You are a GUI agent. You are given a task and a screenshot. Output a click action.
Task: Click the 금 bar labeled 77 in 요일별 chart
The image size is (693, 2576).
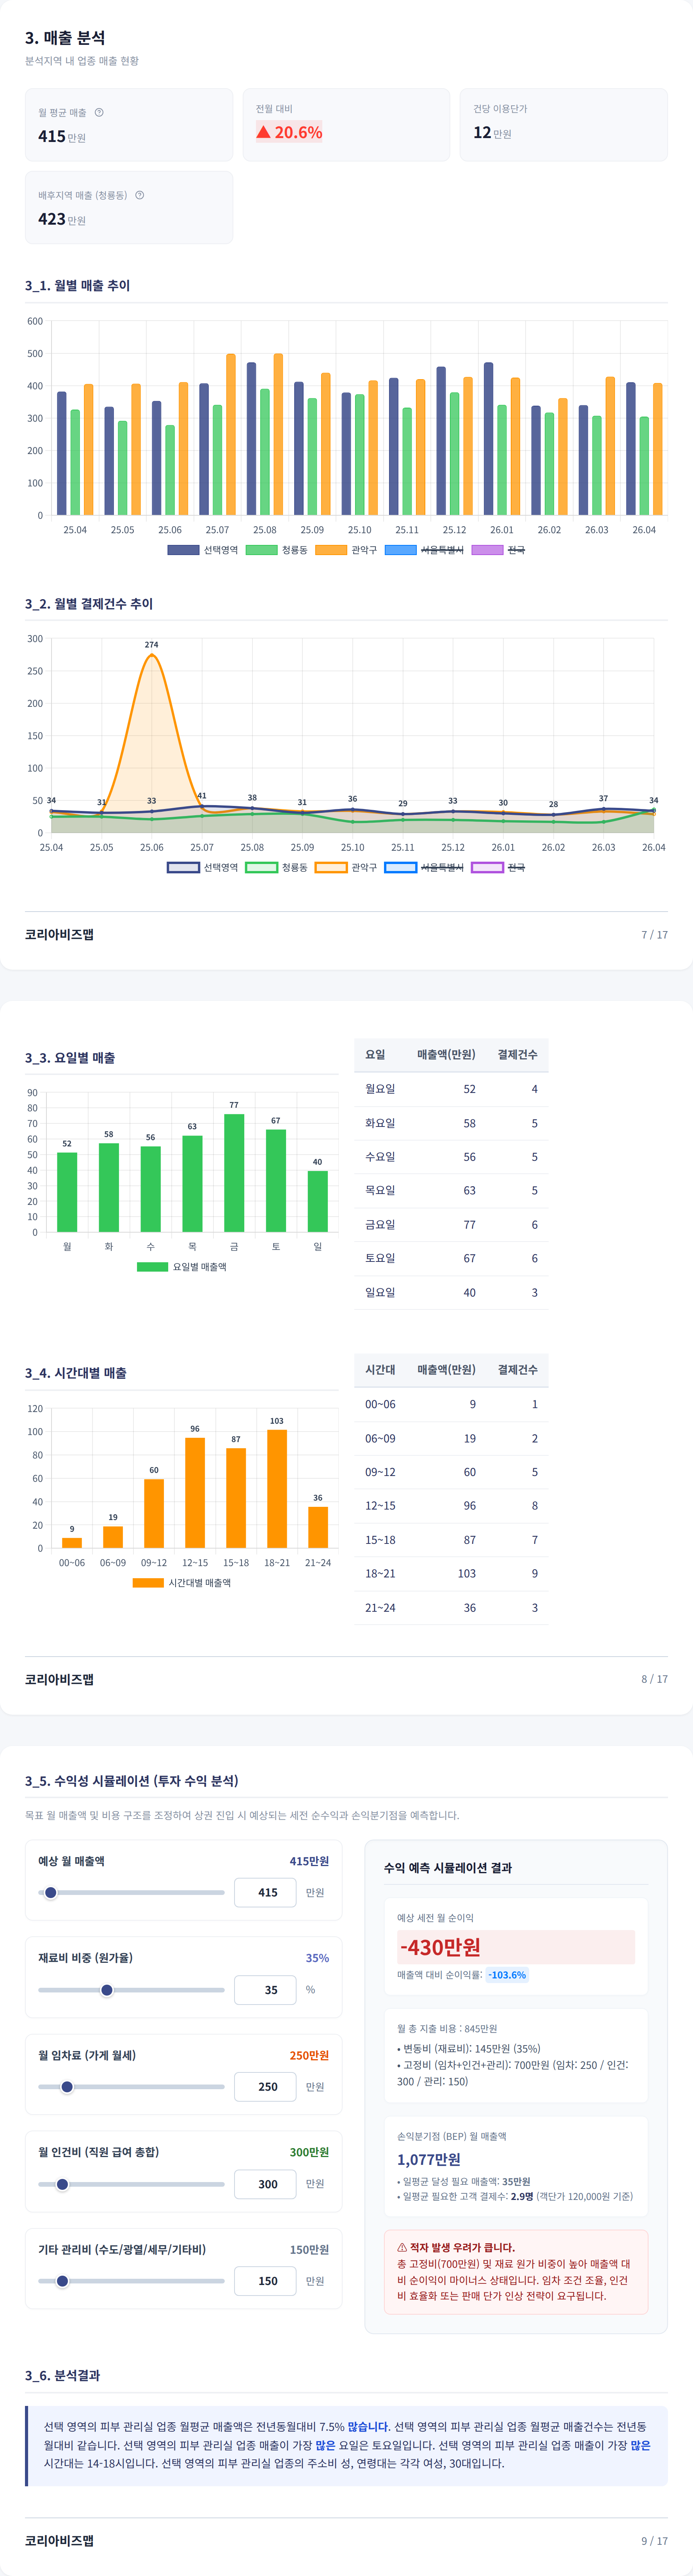(234, 1173)
